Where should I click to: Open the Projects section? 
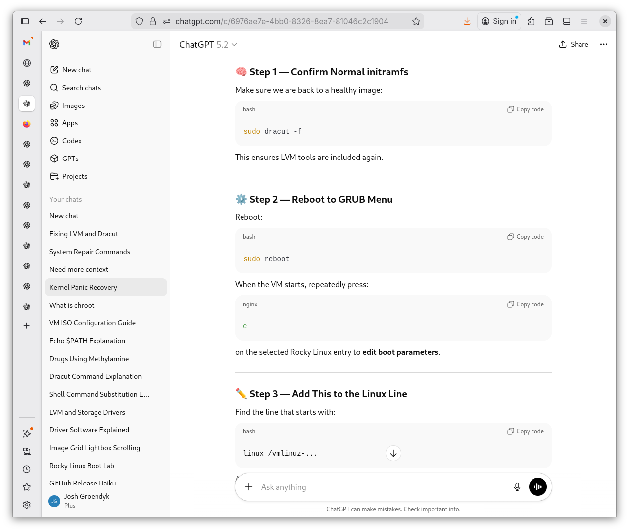pyautogui.click(x=75, y=176)
